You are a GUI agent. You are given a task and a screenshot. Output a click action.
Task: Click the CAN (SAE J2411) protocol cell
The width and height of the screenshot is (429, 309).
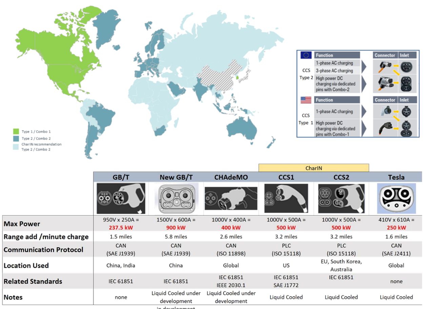click(396, 250)
